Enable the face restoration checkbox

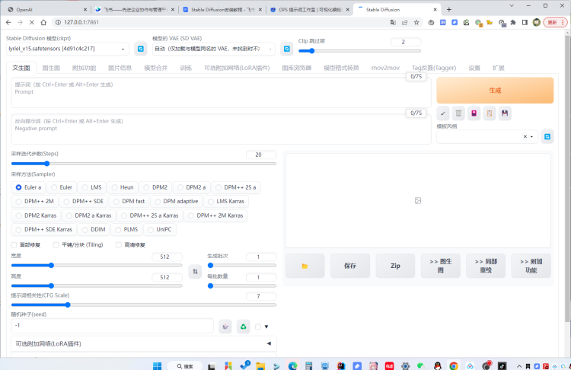pyautogui.click(x=14, y=244)
